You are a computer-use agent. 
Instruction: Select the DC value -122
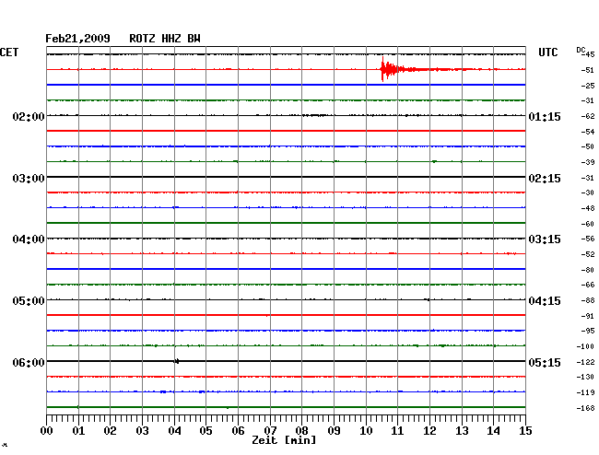pyautogui.click(x=585, y=362)
